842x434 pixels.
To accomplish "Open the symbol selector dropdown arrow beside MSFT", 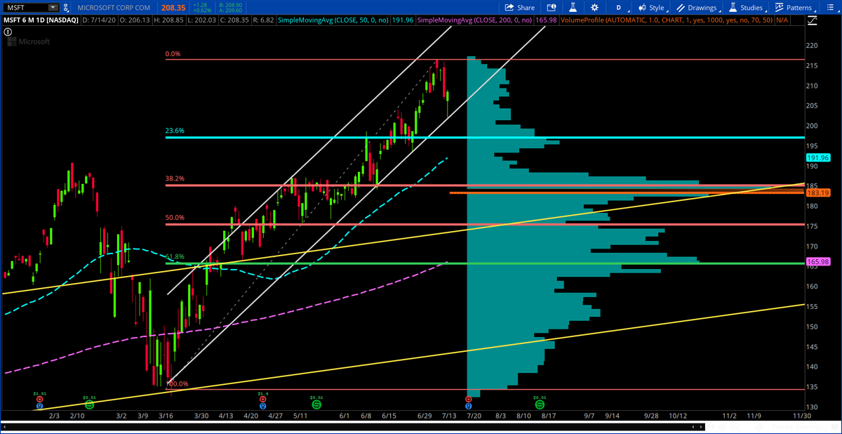I will (x=52, y=8).
